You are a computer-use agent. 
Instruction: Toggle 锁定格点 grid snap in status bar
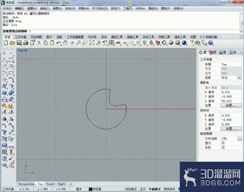[x=131, y=189]
